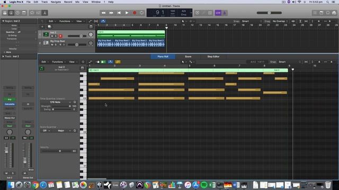Open the List Editors button
Screen dimensions: 339x190
tap(315, 13)
